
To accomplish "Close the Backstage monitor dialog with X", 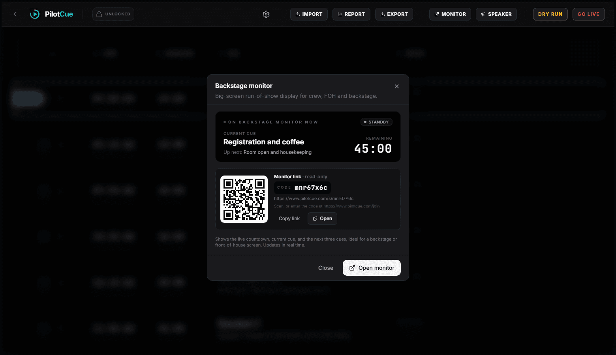I will (x=397, y=86).
